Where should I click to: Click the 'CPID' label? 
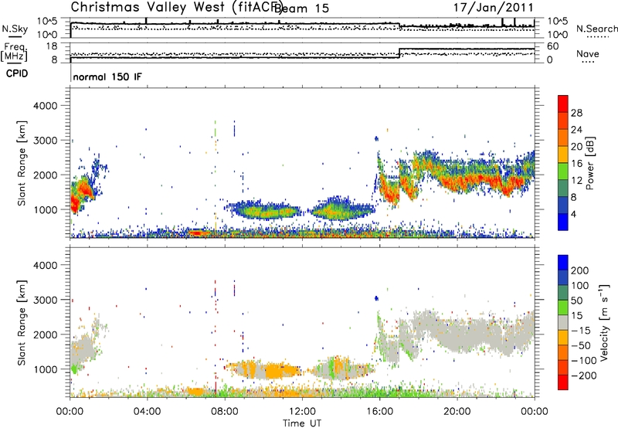click(x=16, y=73)
